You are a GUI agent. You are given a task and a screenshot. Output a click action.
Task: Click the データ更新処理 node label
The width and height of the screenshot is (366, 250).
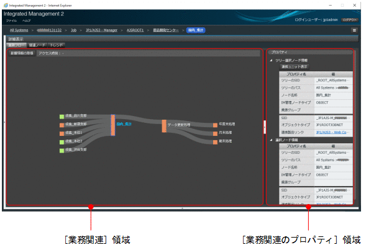pyautogui.click(x=179, y=125)
